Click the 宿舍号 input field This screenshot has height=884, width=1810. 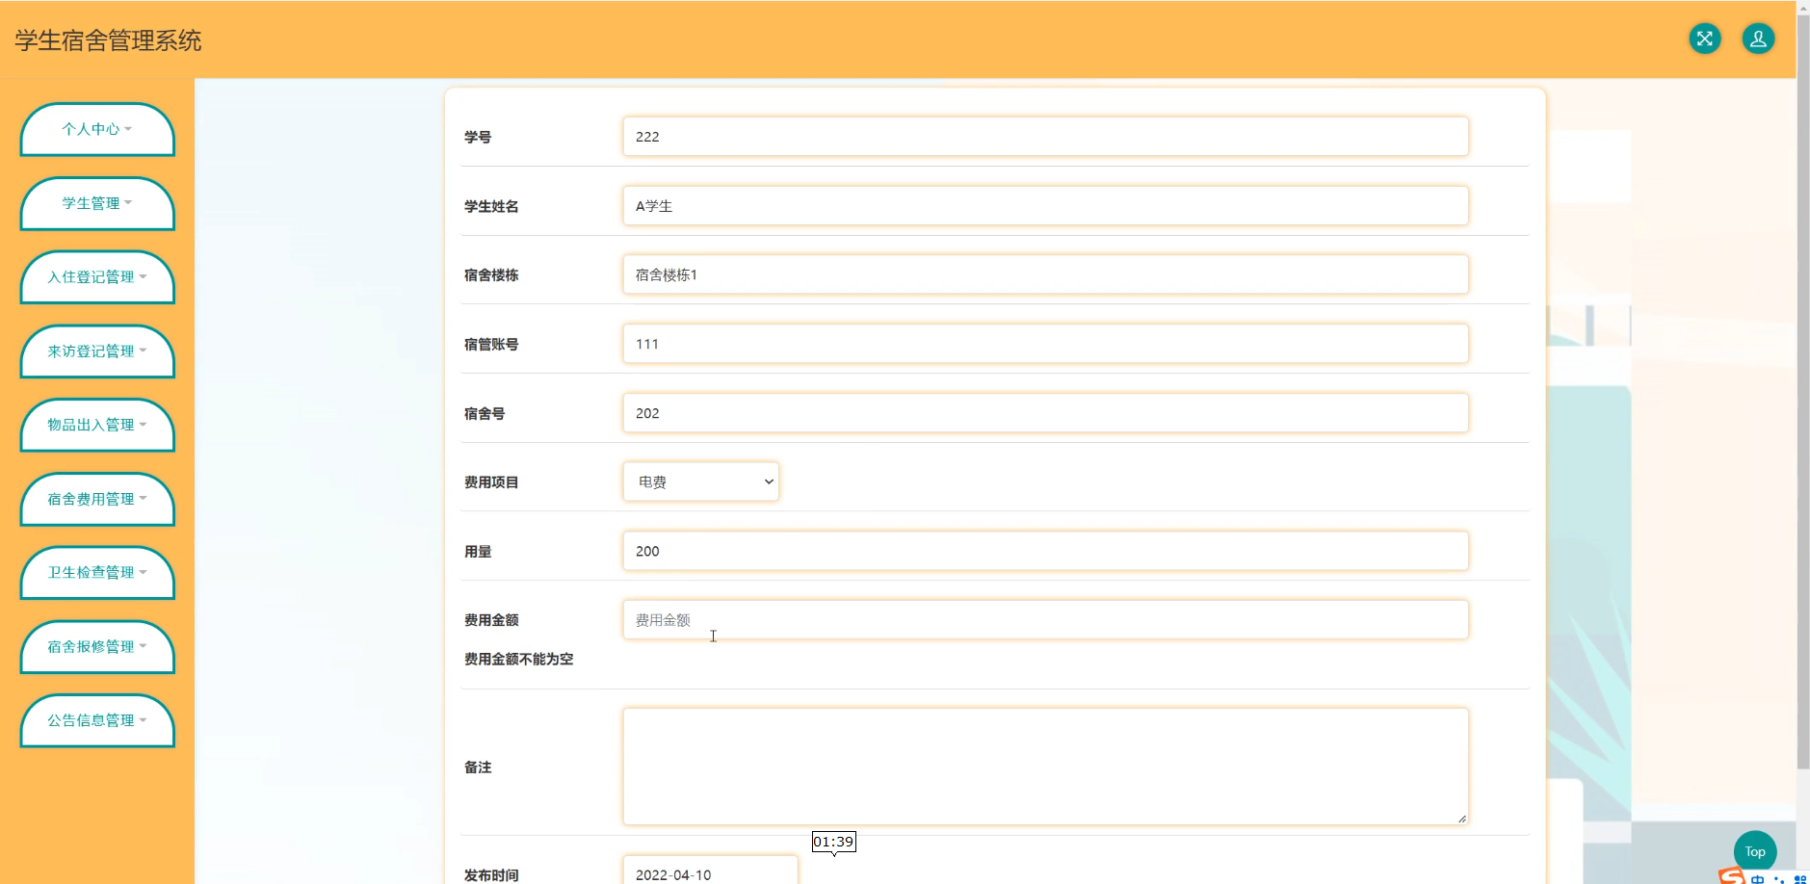(1045, 413)
